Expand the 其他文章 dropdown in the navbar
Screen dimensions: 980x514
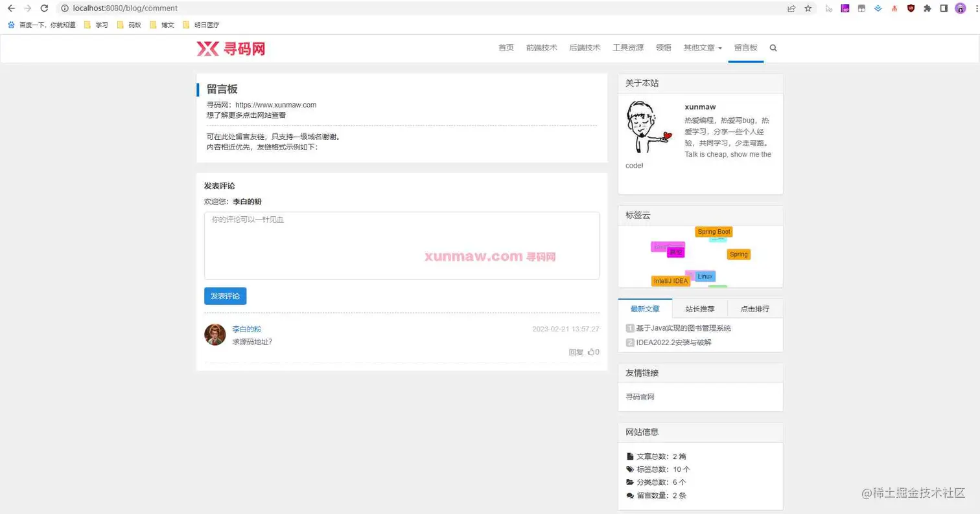pos(701,48)
